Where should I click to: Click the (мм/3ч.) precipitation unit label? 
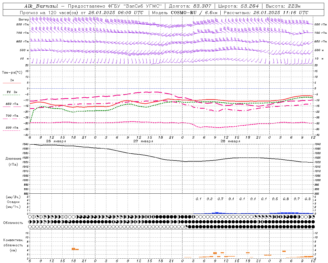(13, 197)
